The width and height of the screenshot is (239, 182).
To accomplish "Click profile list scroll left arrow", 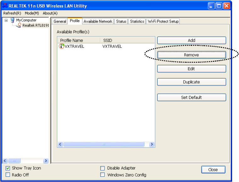I will pos(60,144).
